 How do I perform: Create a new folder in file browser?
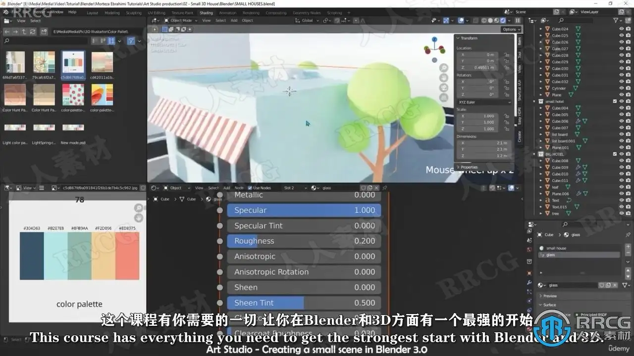click(x=44, y=31)
